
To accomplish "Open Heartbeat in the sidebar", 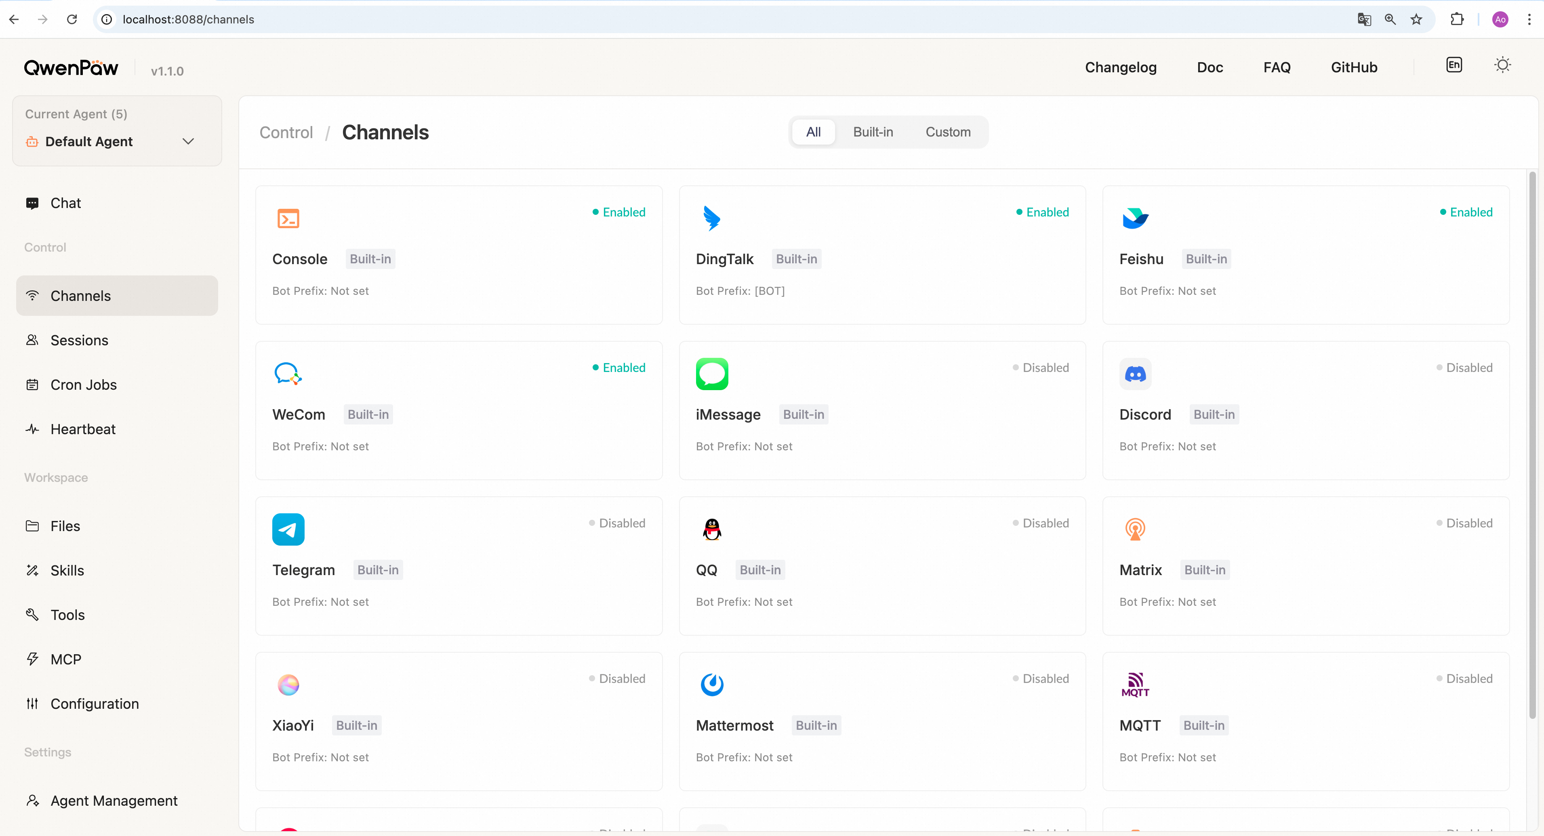I will (117, 429).
